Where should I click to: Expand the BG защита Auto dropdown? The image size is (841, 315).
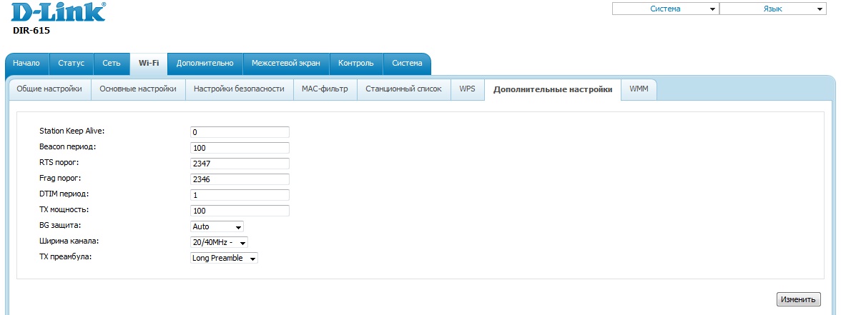point(217,226)
